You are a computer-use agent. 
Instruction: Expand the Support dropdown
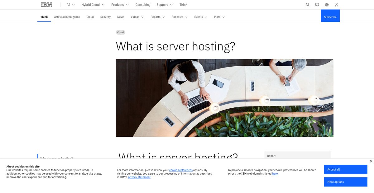coord(164,5)
